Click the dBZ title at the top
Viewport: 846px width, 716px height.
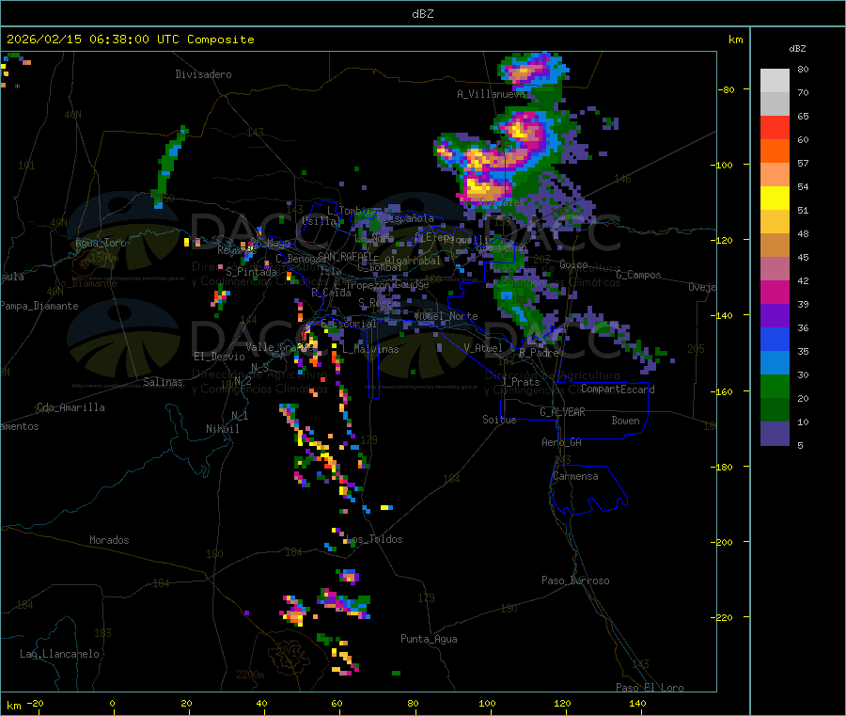tap(422, 14)
